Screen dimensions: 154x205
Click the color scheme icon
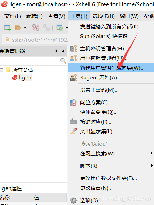tap(73, 102)
